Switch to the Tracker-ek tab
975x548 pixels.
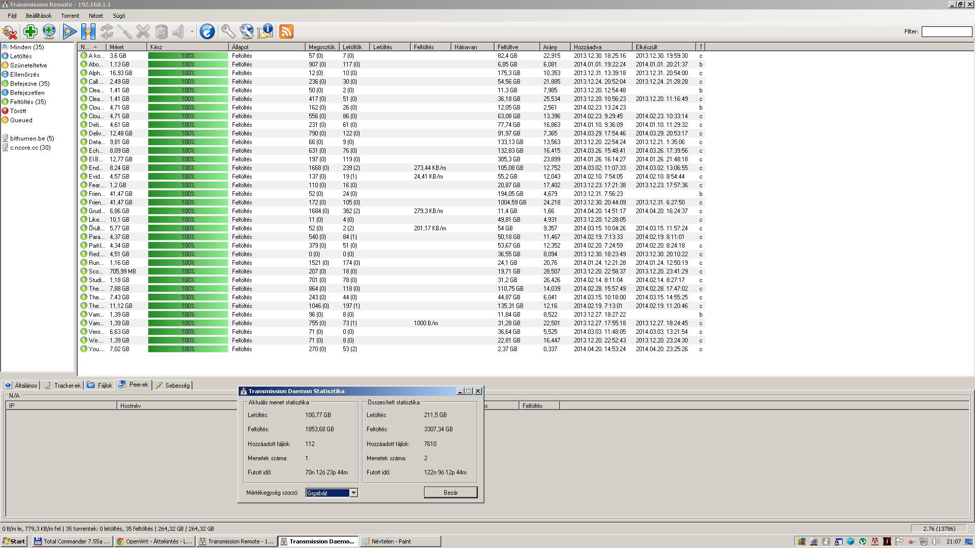(62, 386)
